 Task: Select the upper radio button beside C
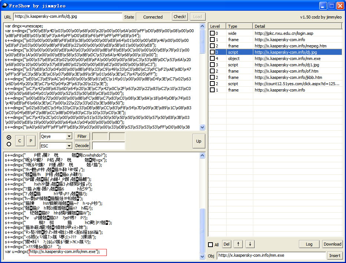point(9,137)
